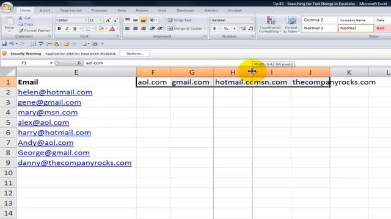Pick the red Font Color
The height and width of the screenshot is (219, 391).
pyautogui.click(x=112, y=29)
